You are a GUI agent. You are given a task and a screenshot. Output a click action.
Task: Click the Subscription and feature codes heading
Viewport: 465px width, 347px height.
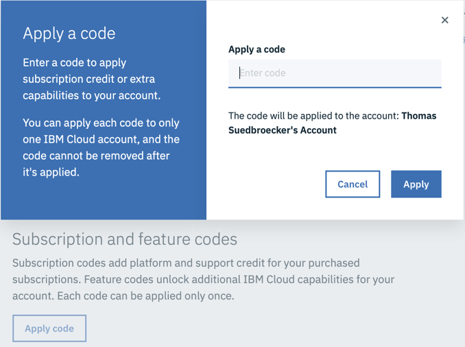[125, 239]
